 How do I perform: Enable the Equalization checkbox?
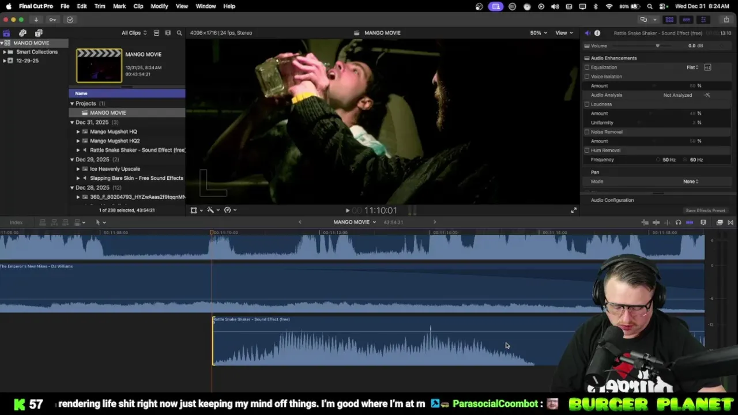point(587,67)
